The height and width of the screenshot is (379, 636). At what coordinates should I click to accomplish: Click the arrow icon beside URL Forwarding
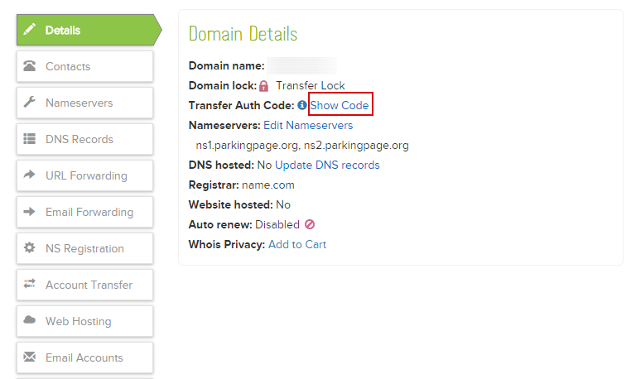pyautogui.click(x=30, y=175)
